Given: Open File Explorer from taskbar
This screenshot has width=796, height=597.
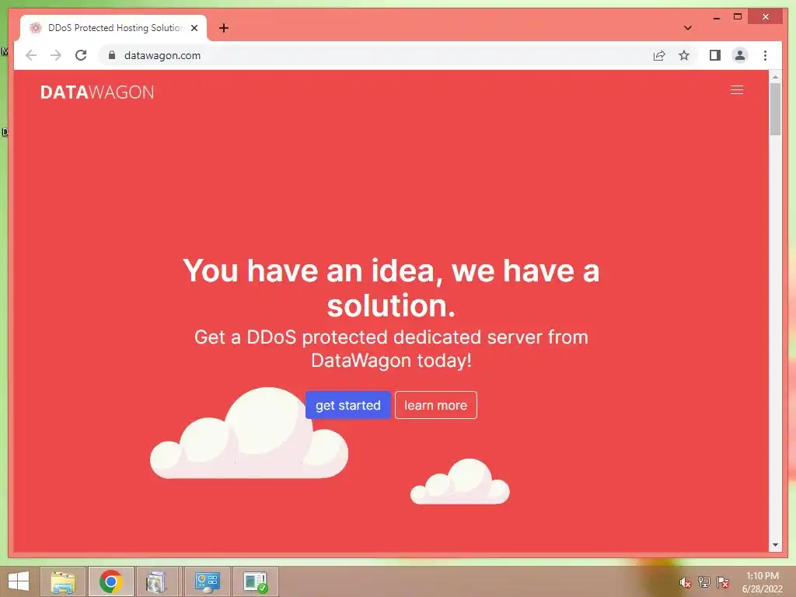Looking at the screenshot, I should click(x=63, y=581).
